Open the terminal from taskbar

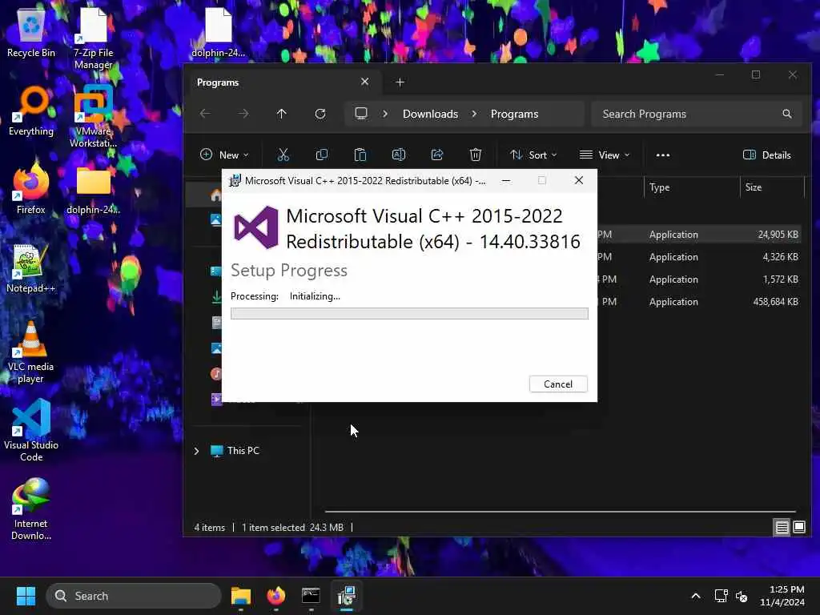pos(311,596)
